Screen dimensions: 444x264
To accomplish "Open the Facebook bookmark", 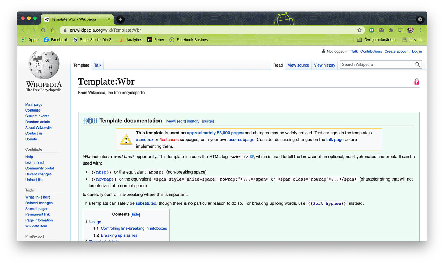I will [x=56, y=40].
